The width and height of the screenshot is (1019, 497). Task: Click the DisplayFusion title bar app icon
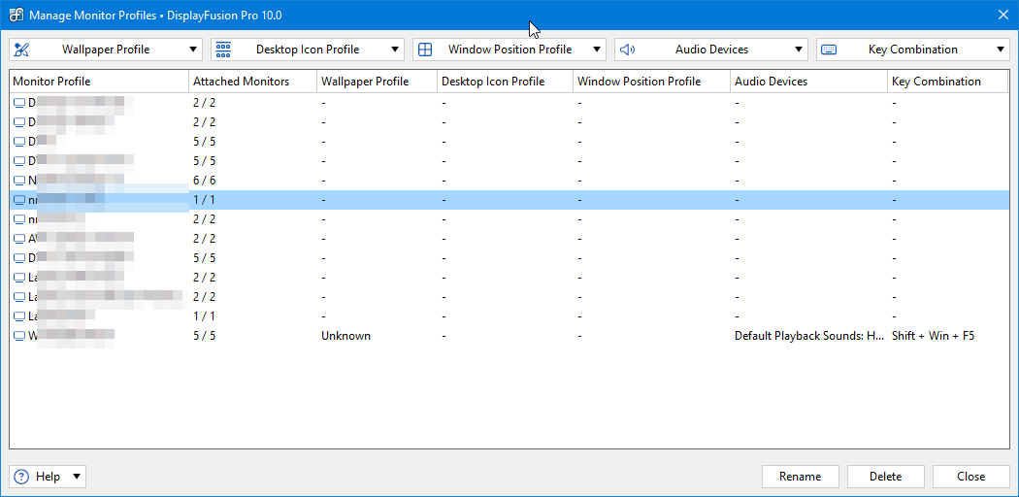tap(16, 15)
